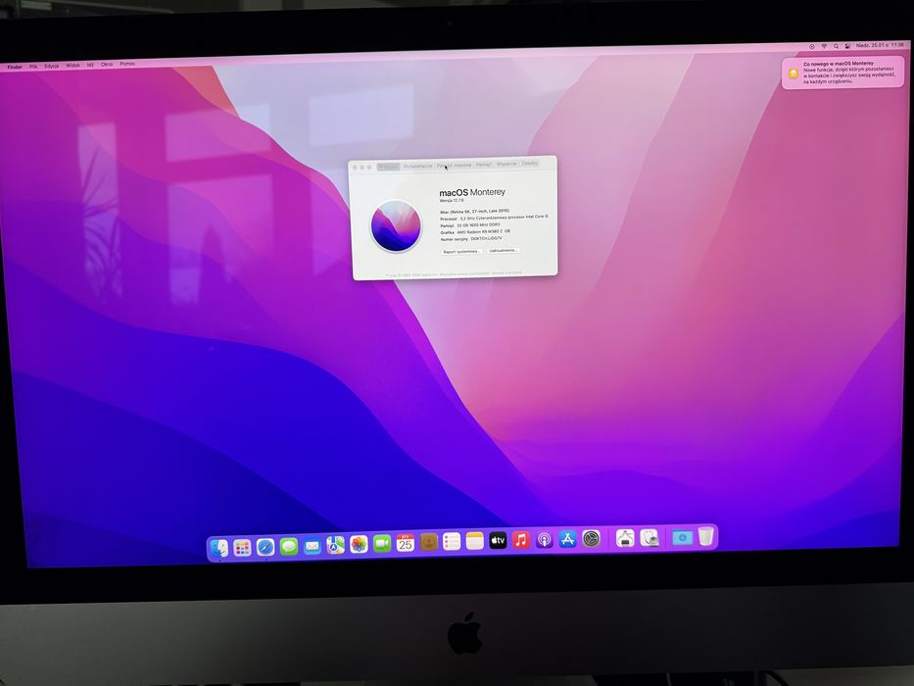This screenshot has height=686, width=914.
Task: Open the Idź menu
Action: pyautogui.click(x=90, y=65)
